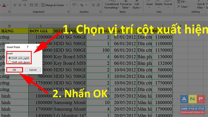Open the Accounting Number Format dropdown arrow
Image resolution: width=208 pixels, height=117 pixels.
point(78,5)
